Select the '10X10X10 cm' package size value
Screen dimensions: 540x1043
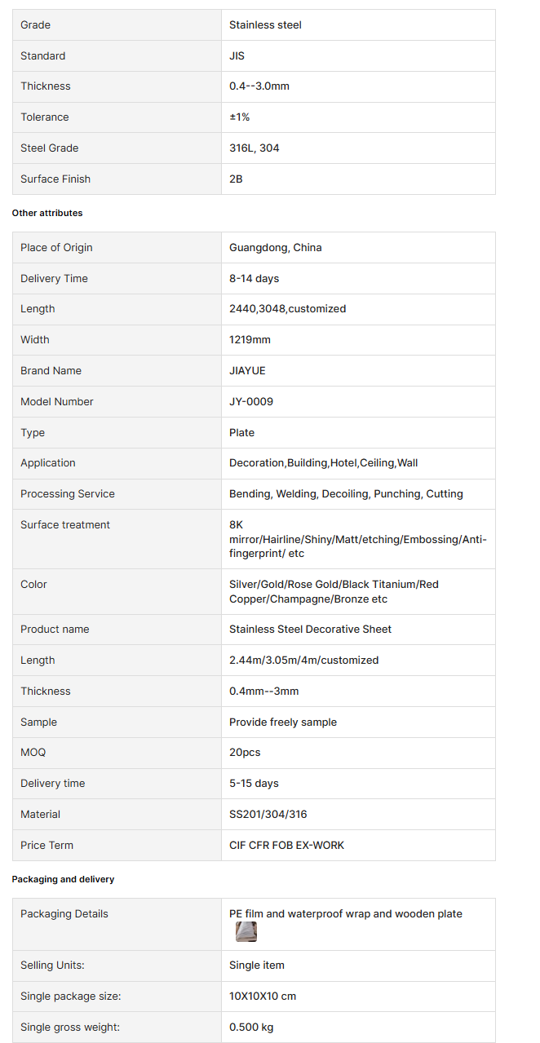[x=263, y=997]
